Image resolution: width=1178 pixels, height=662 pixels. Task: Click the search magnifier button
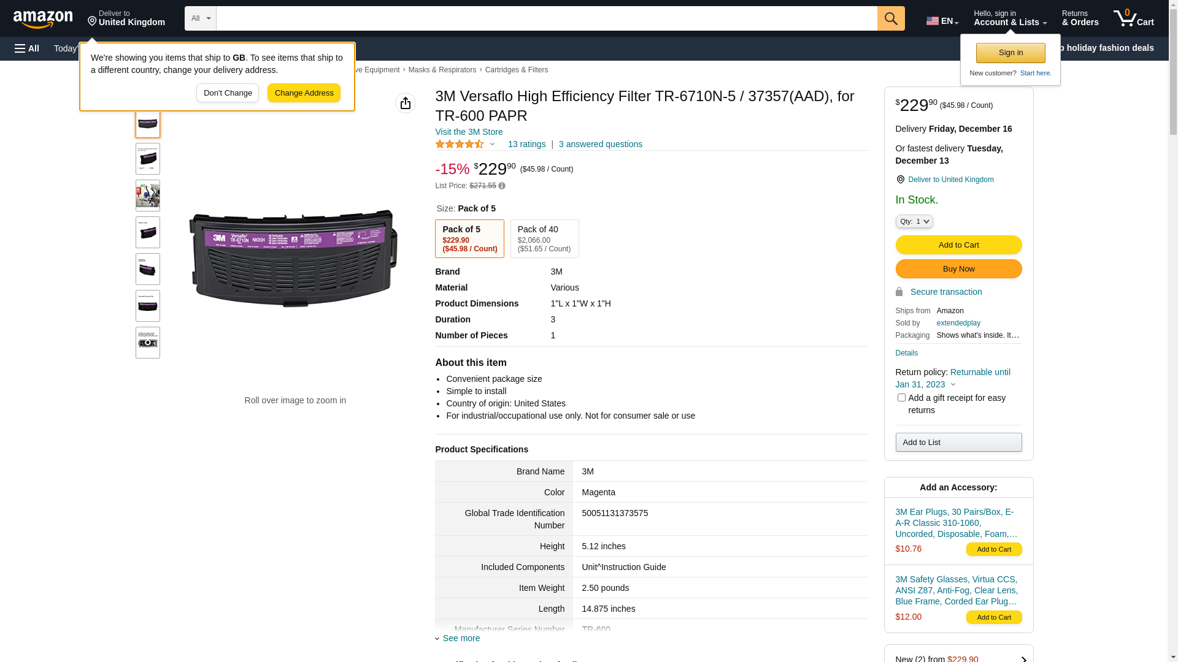coord(891,18)
